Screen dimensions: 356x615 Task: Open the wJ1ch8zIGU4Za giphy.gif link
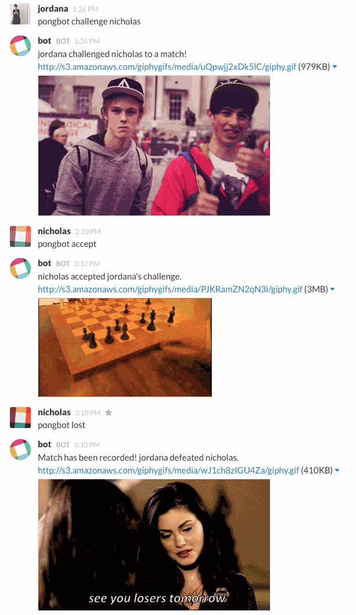pos(169,470)
